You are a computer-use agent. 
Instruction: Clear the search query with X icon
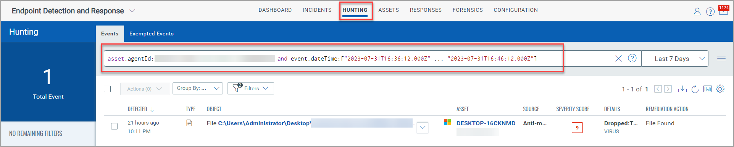pyautogui.click(x=619, y=58)
